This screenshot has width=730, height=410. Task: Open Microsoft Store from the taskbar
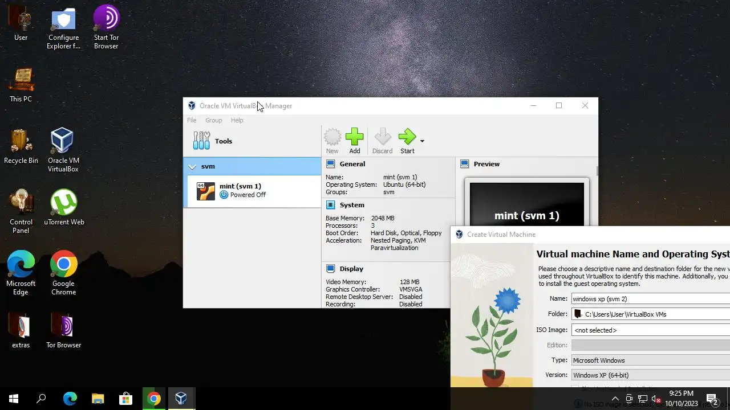point(125,399)
